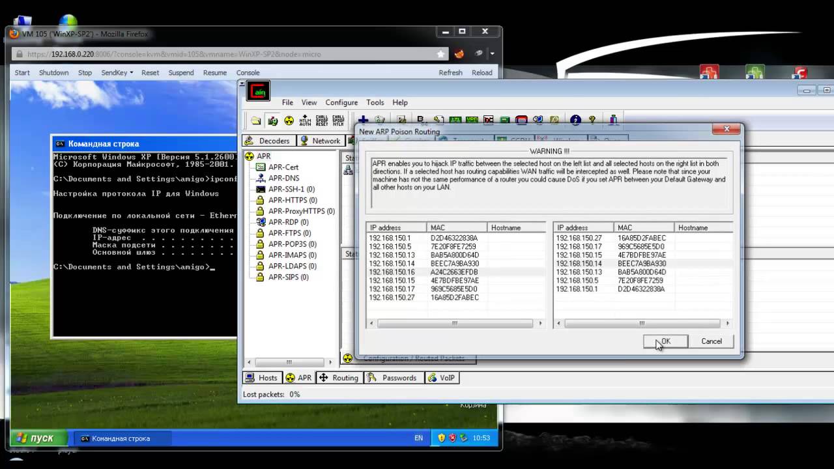The height and width of the screenshot is (469, 834).
Task: Click Reload in the VM console toolbar
Action: click(482, 73)
